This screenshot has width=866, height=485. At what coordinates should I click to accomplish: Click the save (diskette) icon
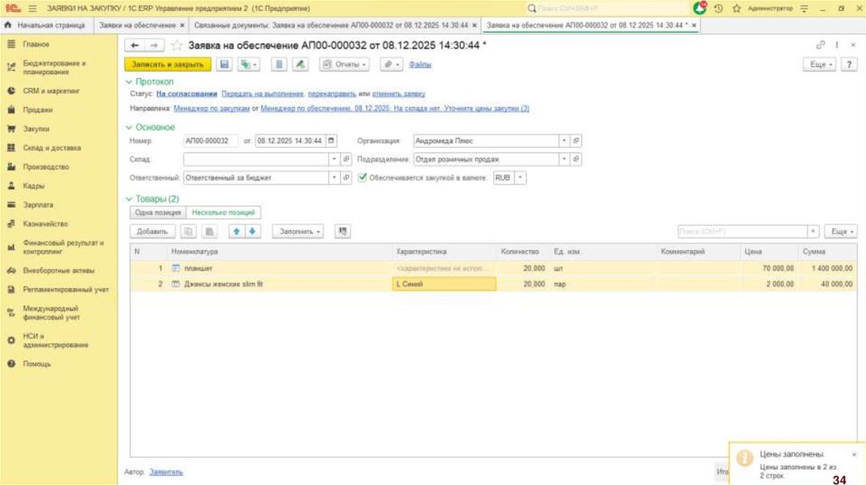point(224,64)
